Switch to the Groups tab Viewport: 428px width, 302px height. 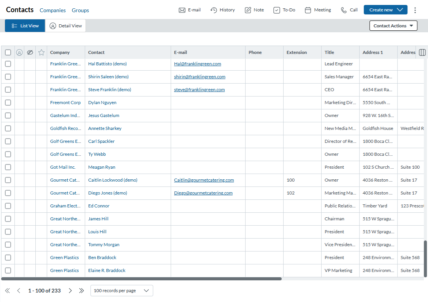tap(80, 10)
